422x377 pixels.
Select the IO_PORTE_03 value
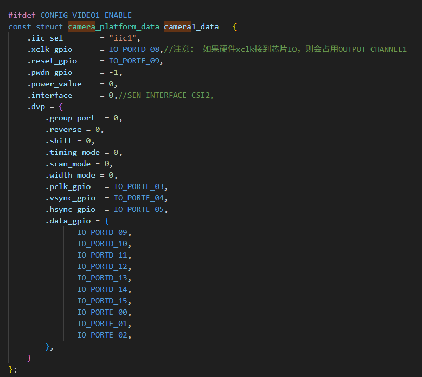(138, 186)
